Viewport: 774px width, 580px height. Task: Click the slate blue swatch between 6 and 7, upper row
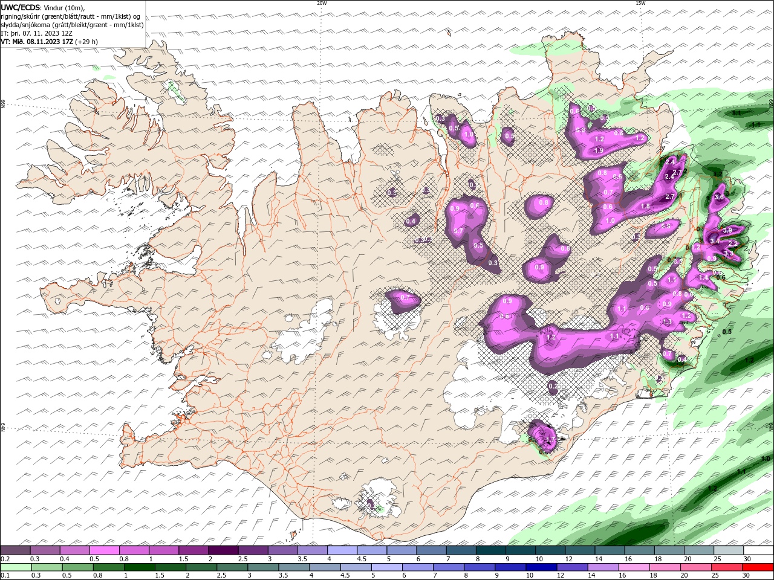432,550
